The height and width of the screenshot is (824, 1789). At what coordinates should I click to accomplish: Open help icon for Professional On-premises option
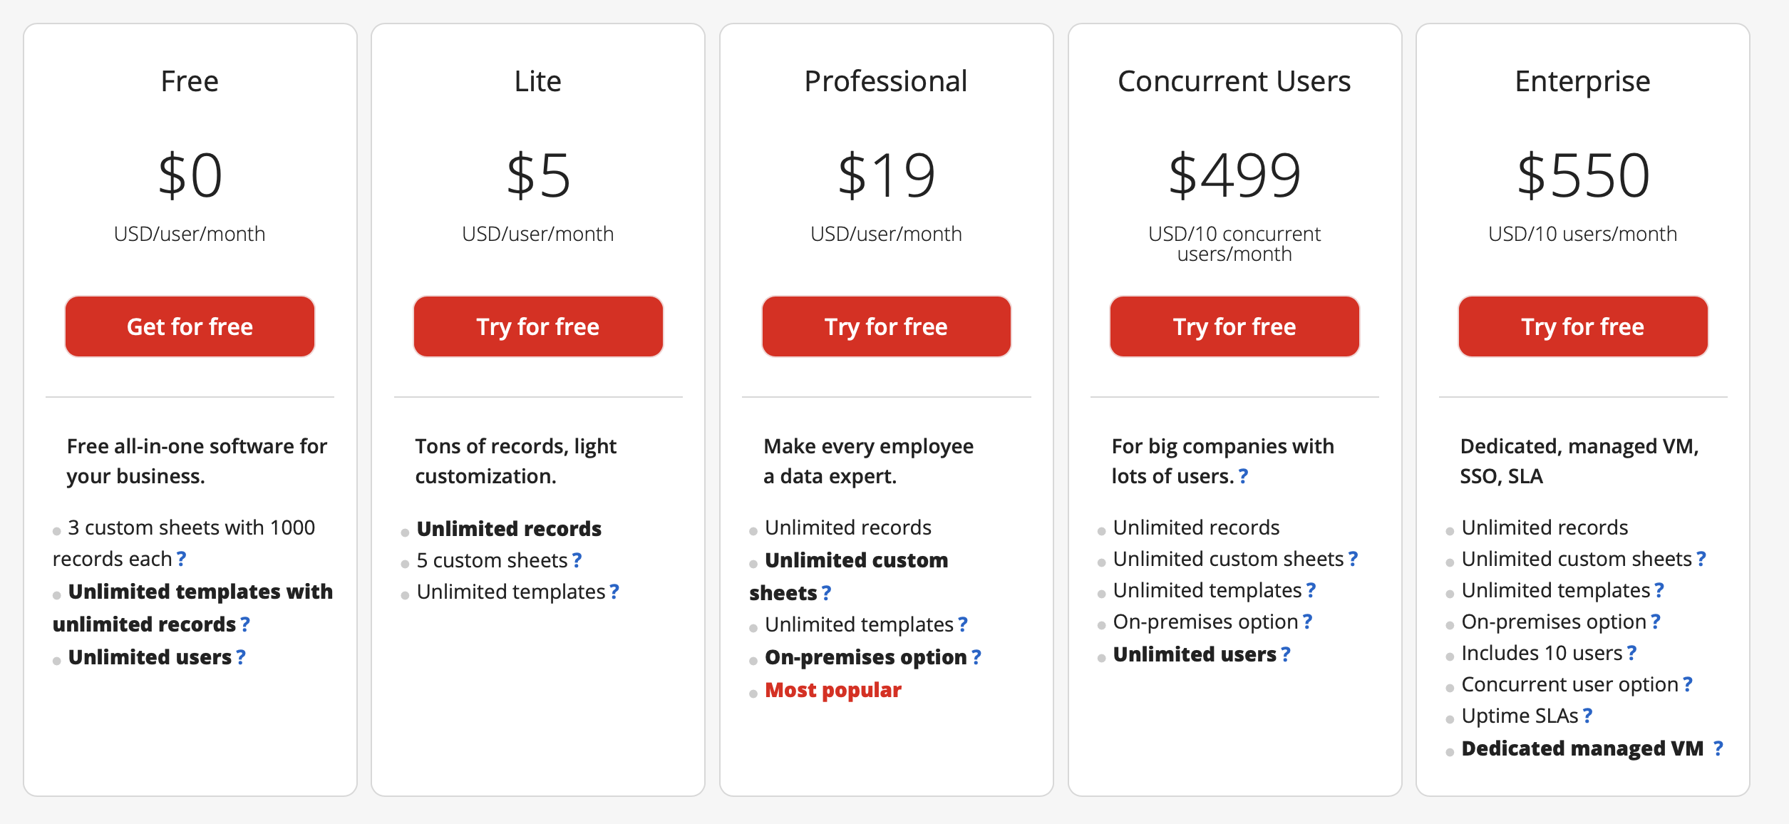(x=976, y=657)
